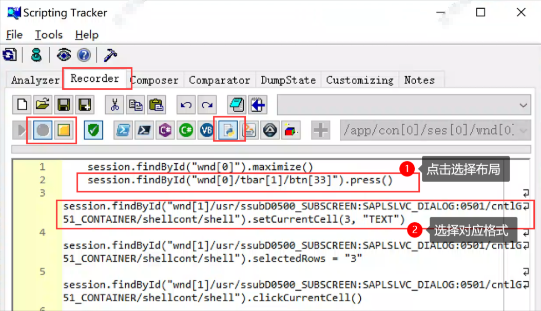Viewport: 541px width, 311px height.
Task: Select the dark PowerShell console language icon
Action: tap(144, 130)
